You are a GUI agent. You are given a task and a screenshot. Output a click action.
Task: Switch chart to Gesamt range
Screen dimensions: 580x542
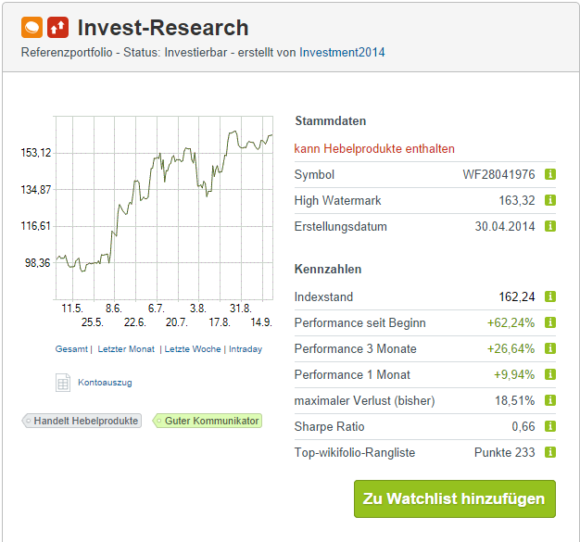71,349
